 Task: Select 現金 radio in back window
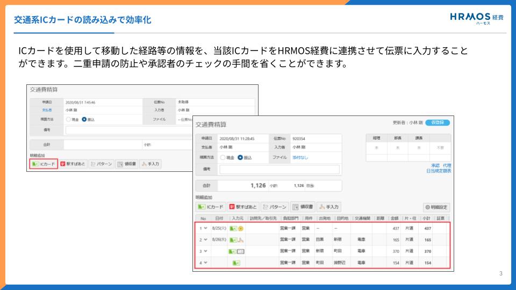pos(68,119)
